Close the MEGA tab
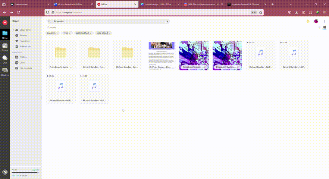The height and width of the screenshot is (179, 329). coord(135,4)
